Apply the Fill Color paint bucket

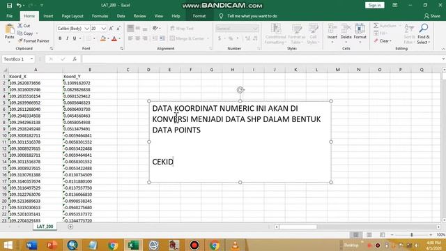(103, 38)
